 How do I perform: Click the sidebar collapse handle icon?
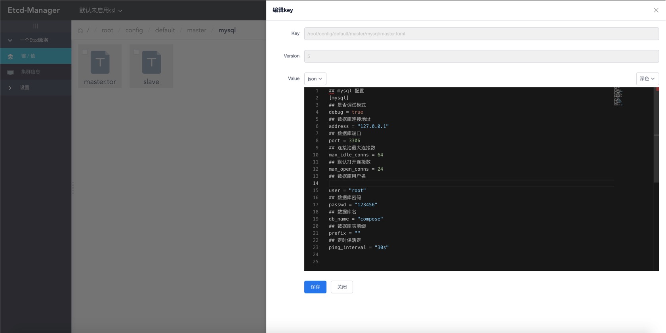[x=36, y=26]
